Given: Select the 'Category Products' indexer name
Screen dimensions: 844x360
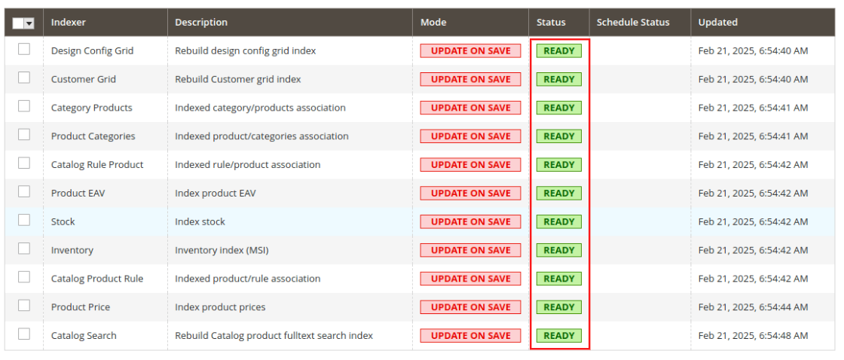Looking at the screenshot, I should tap(91, 108).
